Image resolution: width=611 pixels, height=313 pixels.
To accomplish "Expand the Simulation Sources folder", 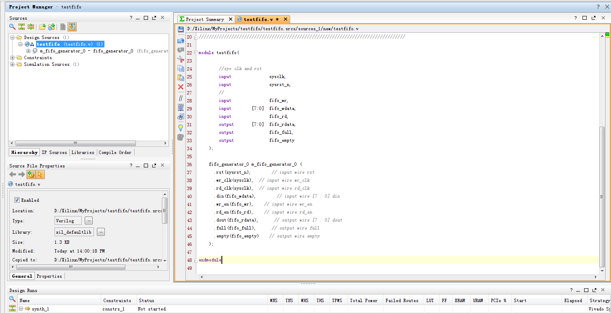I will click(13, 64).
